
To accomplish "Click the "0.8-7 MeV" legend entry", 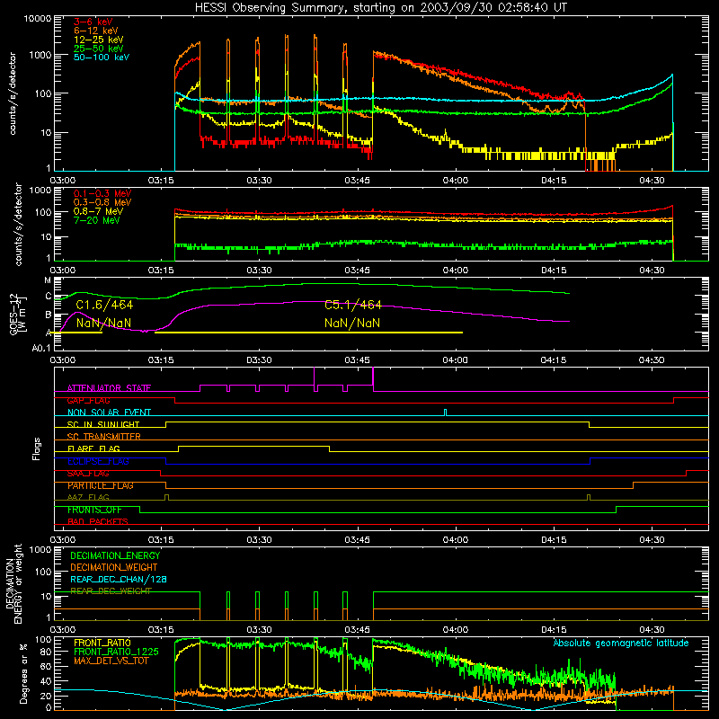I will [98, 211].
